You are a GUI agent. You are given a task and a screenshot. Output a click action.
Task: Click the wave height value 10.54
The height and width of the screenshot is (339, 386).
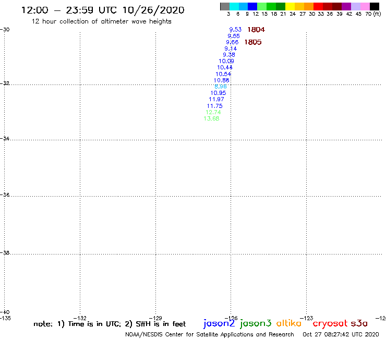coord(223,74)
